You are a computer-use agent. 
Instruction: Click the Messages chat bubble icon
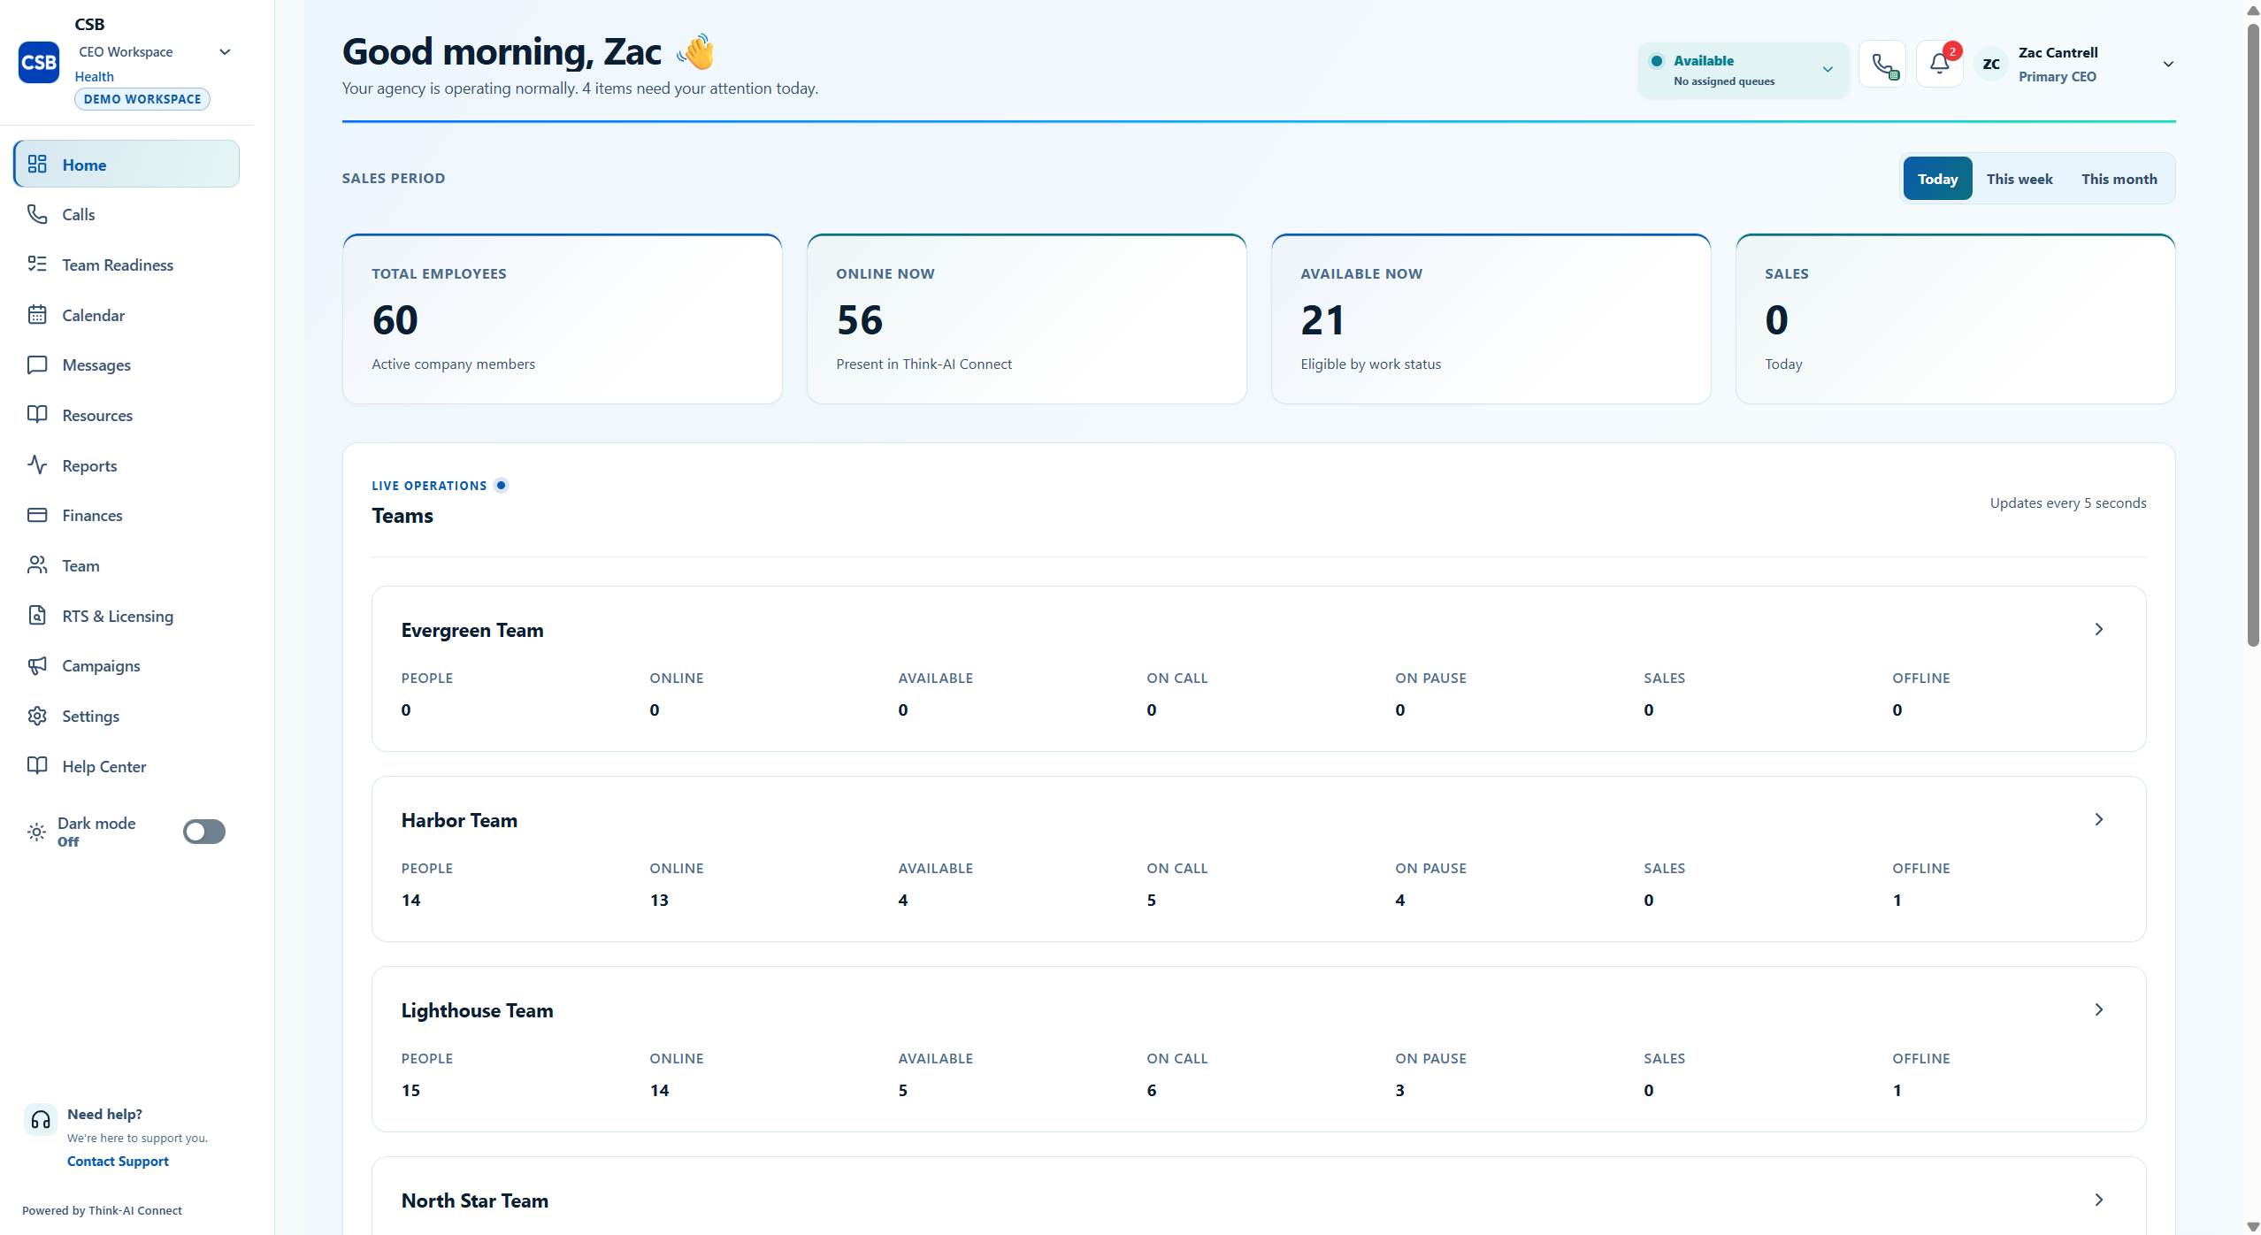(37, 364)
